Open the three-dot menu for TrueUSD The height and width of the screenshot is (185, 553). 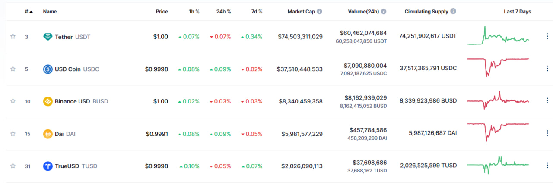point(547,166)
